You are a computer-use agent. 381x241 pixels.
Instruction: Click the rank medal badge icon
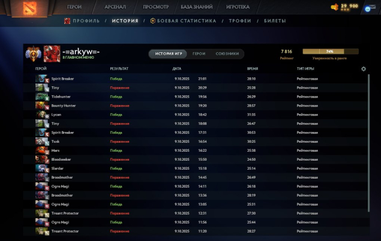32,53
